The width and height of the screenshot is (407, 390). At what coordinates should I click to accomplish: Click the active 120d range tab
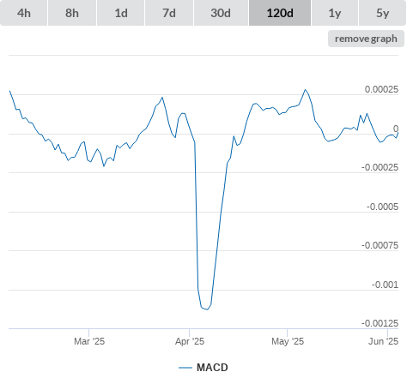click(x=280, y=13)
